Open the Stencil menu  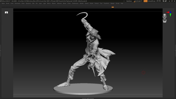86,3
